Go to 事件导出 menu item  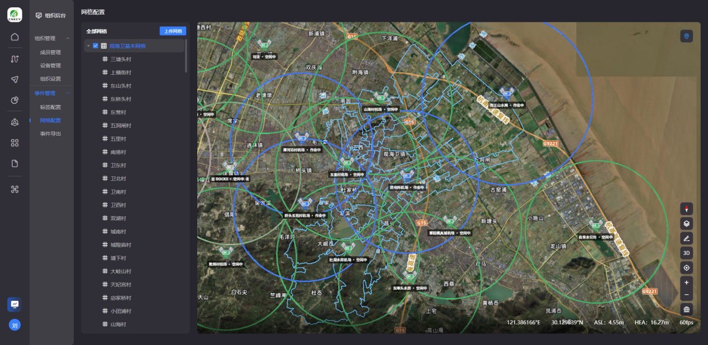tap(50, 134)
